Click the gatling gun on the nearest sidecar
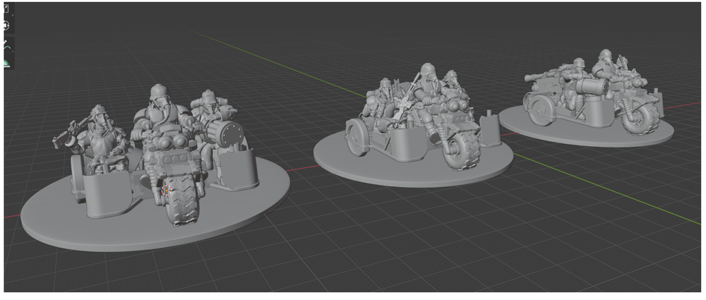 pos(227,133)
